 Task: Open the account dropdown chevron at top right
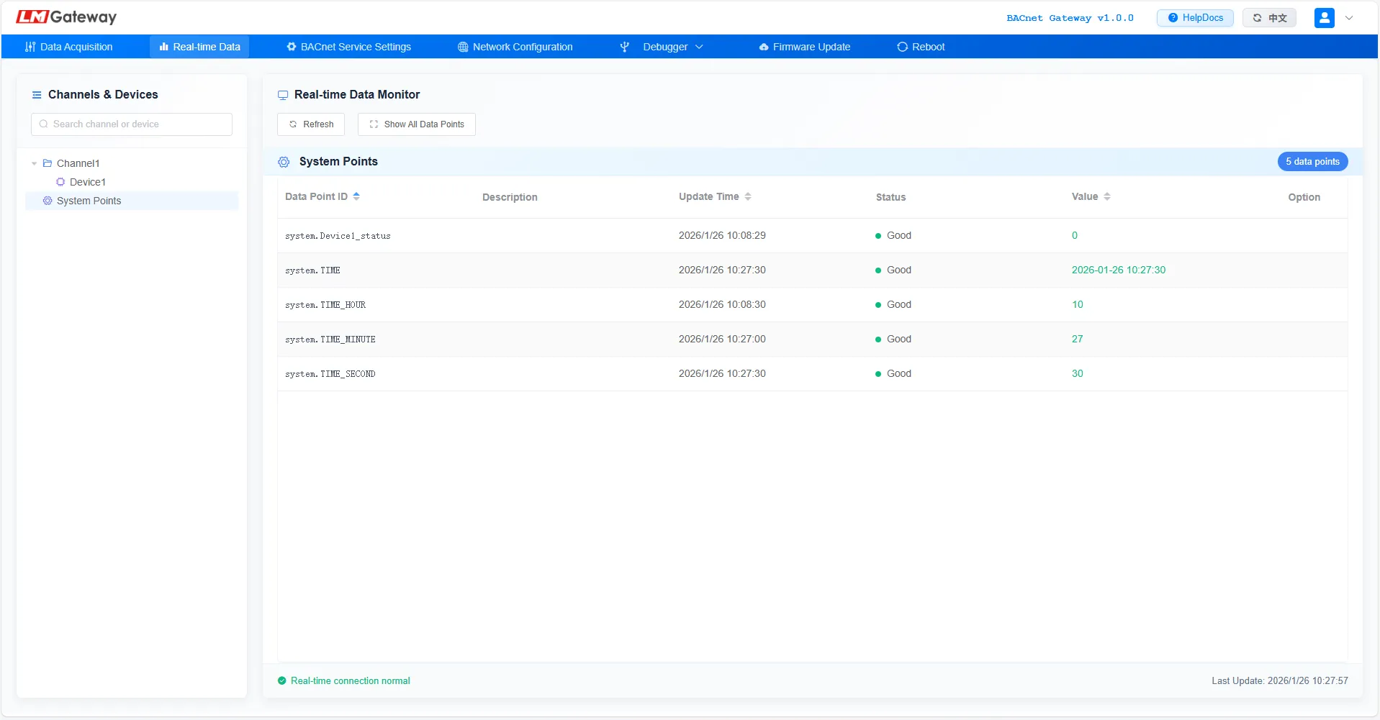1350,17
